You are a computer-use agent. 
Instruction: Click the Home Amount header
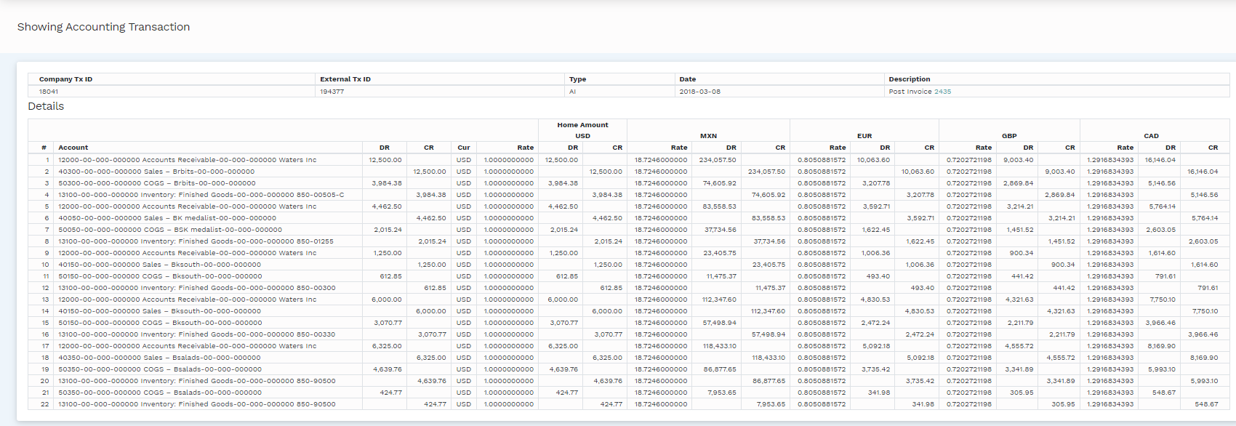pyautogui.click(x=582, y=125)
